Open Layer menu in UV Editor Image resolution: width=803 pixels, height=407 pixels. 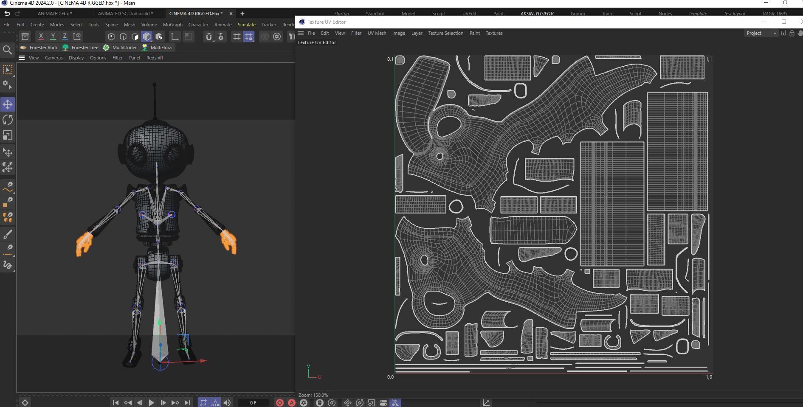point(417,33)
